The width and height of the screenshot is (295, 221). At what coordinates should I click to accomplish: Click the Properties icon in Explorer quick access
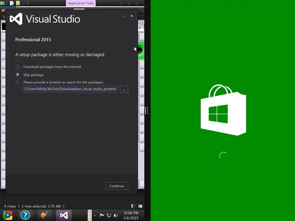point(12,3)
